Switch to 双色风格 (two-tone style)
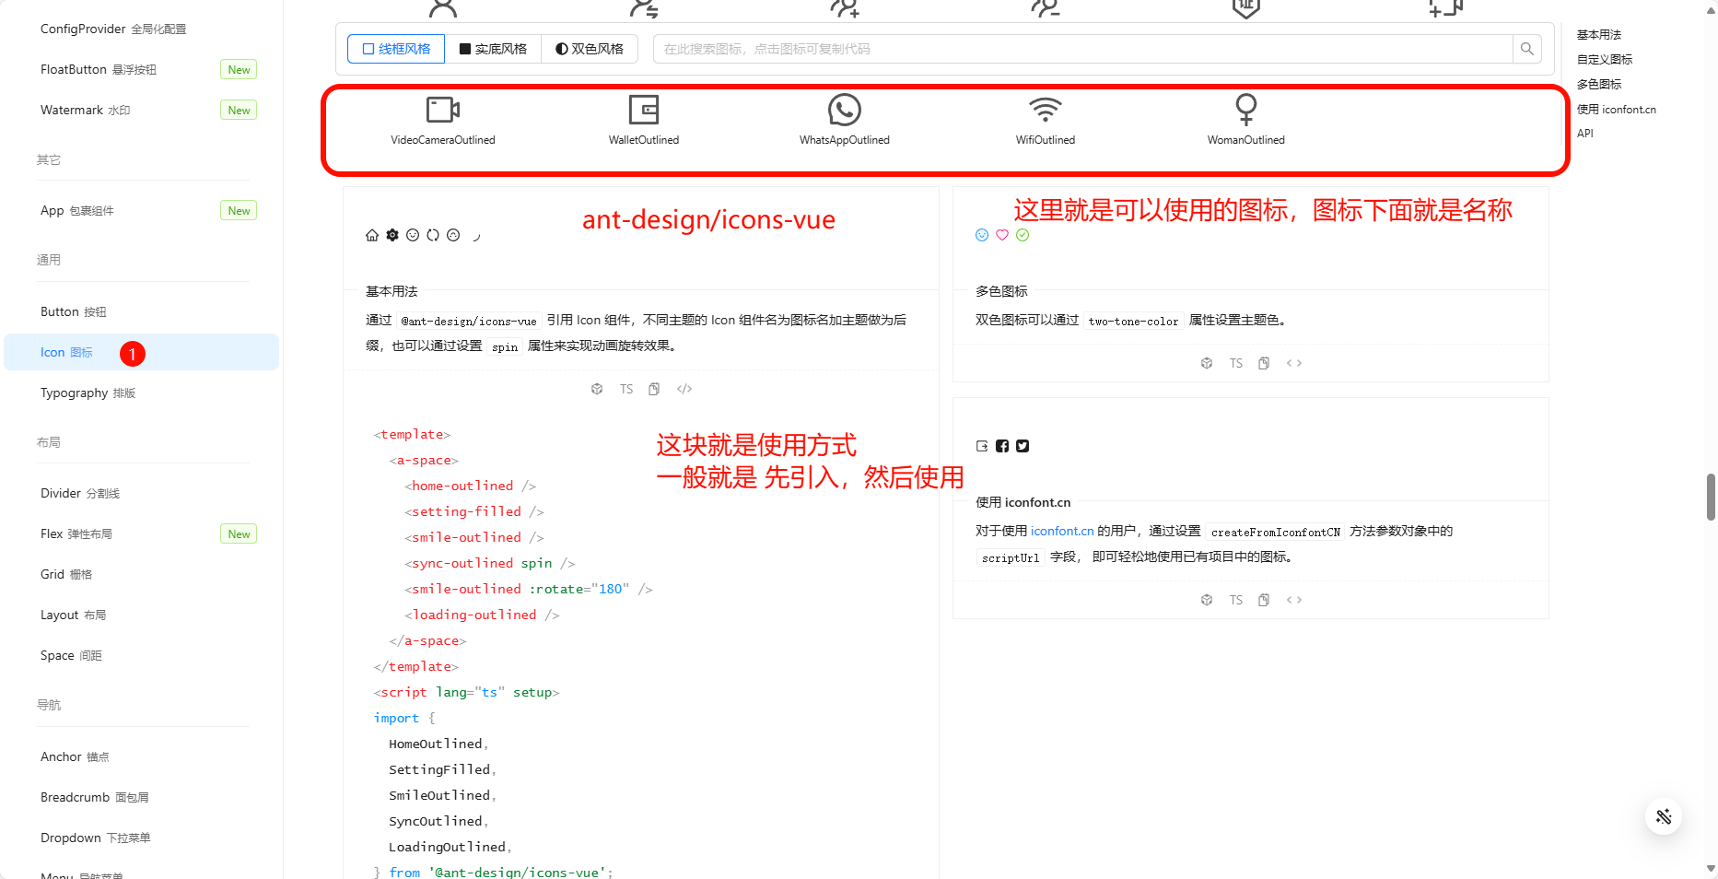 (590, 48)
